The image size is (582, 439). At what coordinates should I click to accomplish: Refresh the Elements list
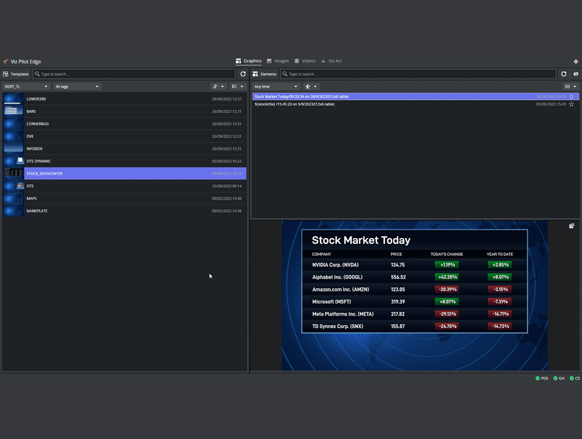(x=564, y=74)
